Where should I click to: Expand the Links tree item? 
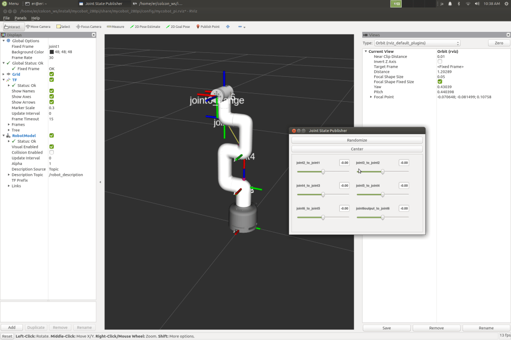click(9, 186)
